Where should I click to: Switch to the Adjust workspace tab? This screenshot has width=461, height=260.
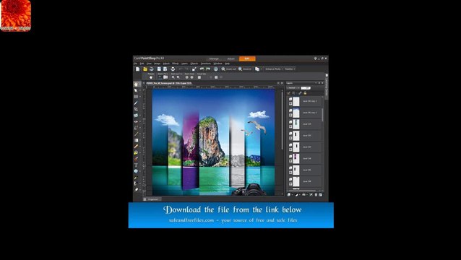231,58
